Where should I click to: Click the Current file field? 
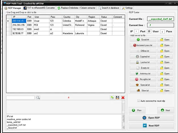pos(161,19)
